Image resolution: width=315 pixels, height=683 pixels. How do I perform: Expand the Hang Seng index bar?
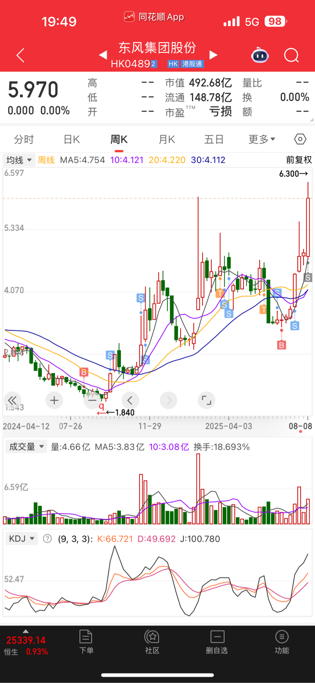(x=26, y=632)
